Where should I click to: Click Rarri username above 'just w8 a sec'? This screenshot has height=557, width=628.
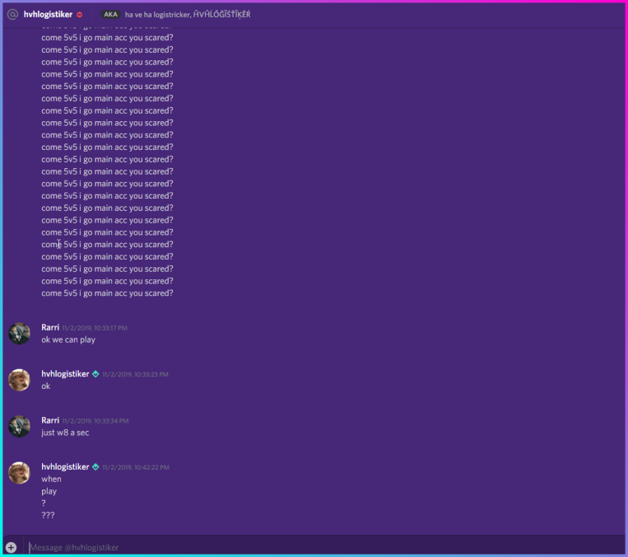point(50,420)
